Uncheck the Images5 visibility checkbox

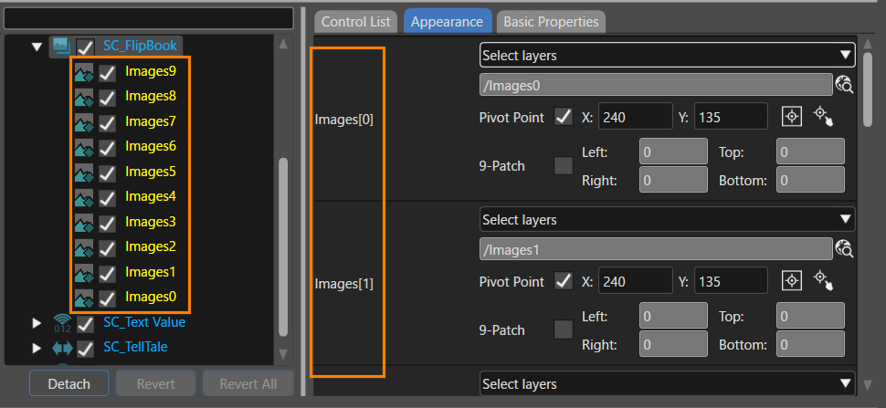coord(107,173)
